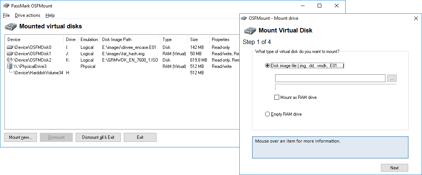This screenshot has width=422, height=175.
Task: Click the disk image path input field
Action: coord(330,78)
